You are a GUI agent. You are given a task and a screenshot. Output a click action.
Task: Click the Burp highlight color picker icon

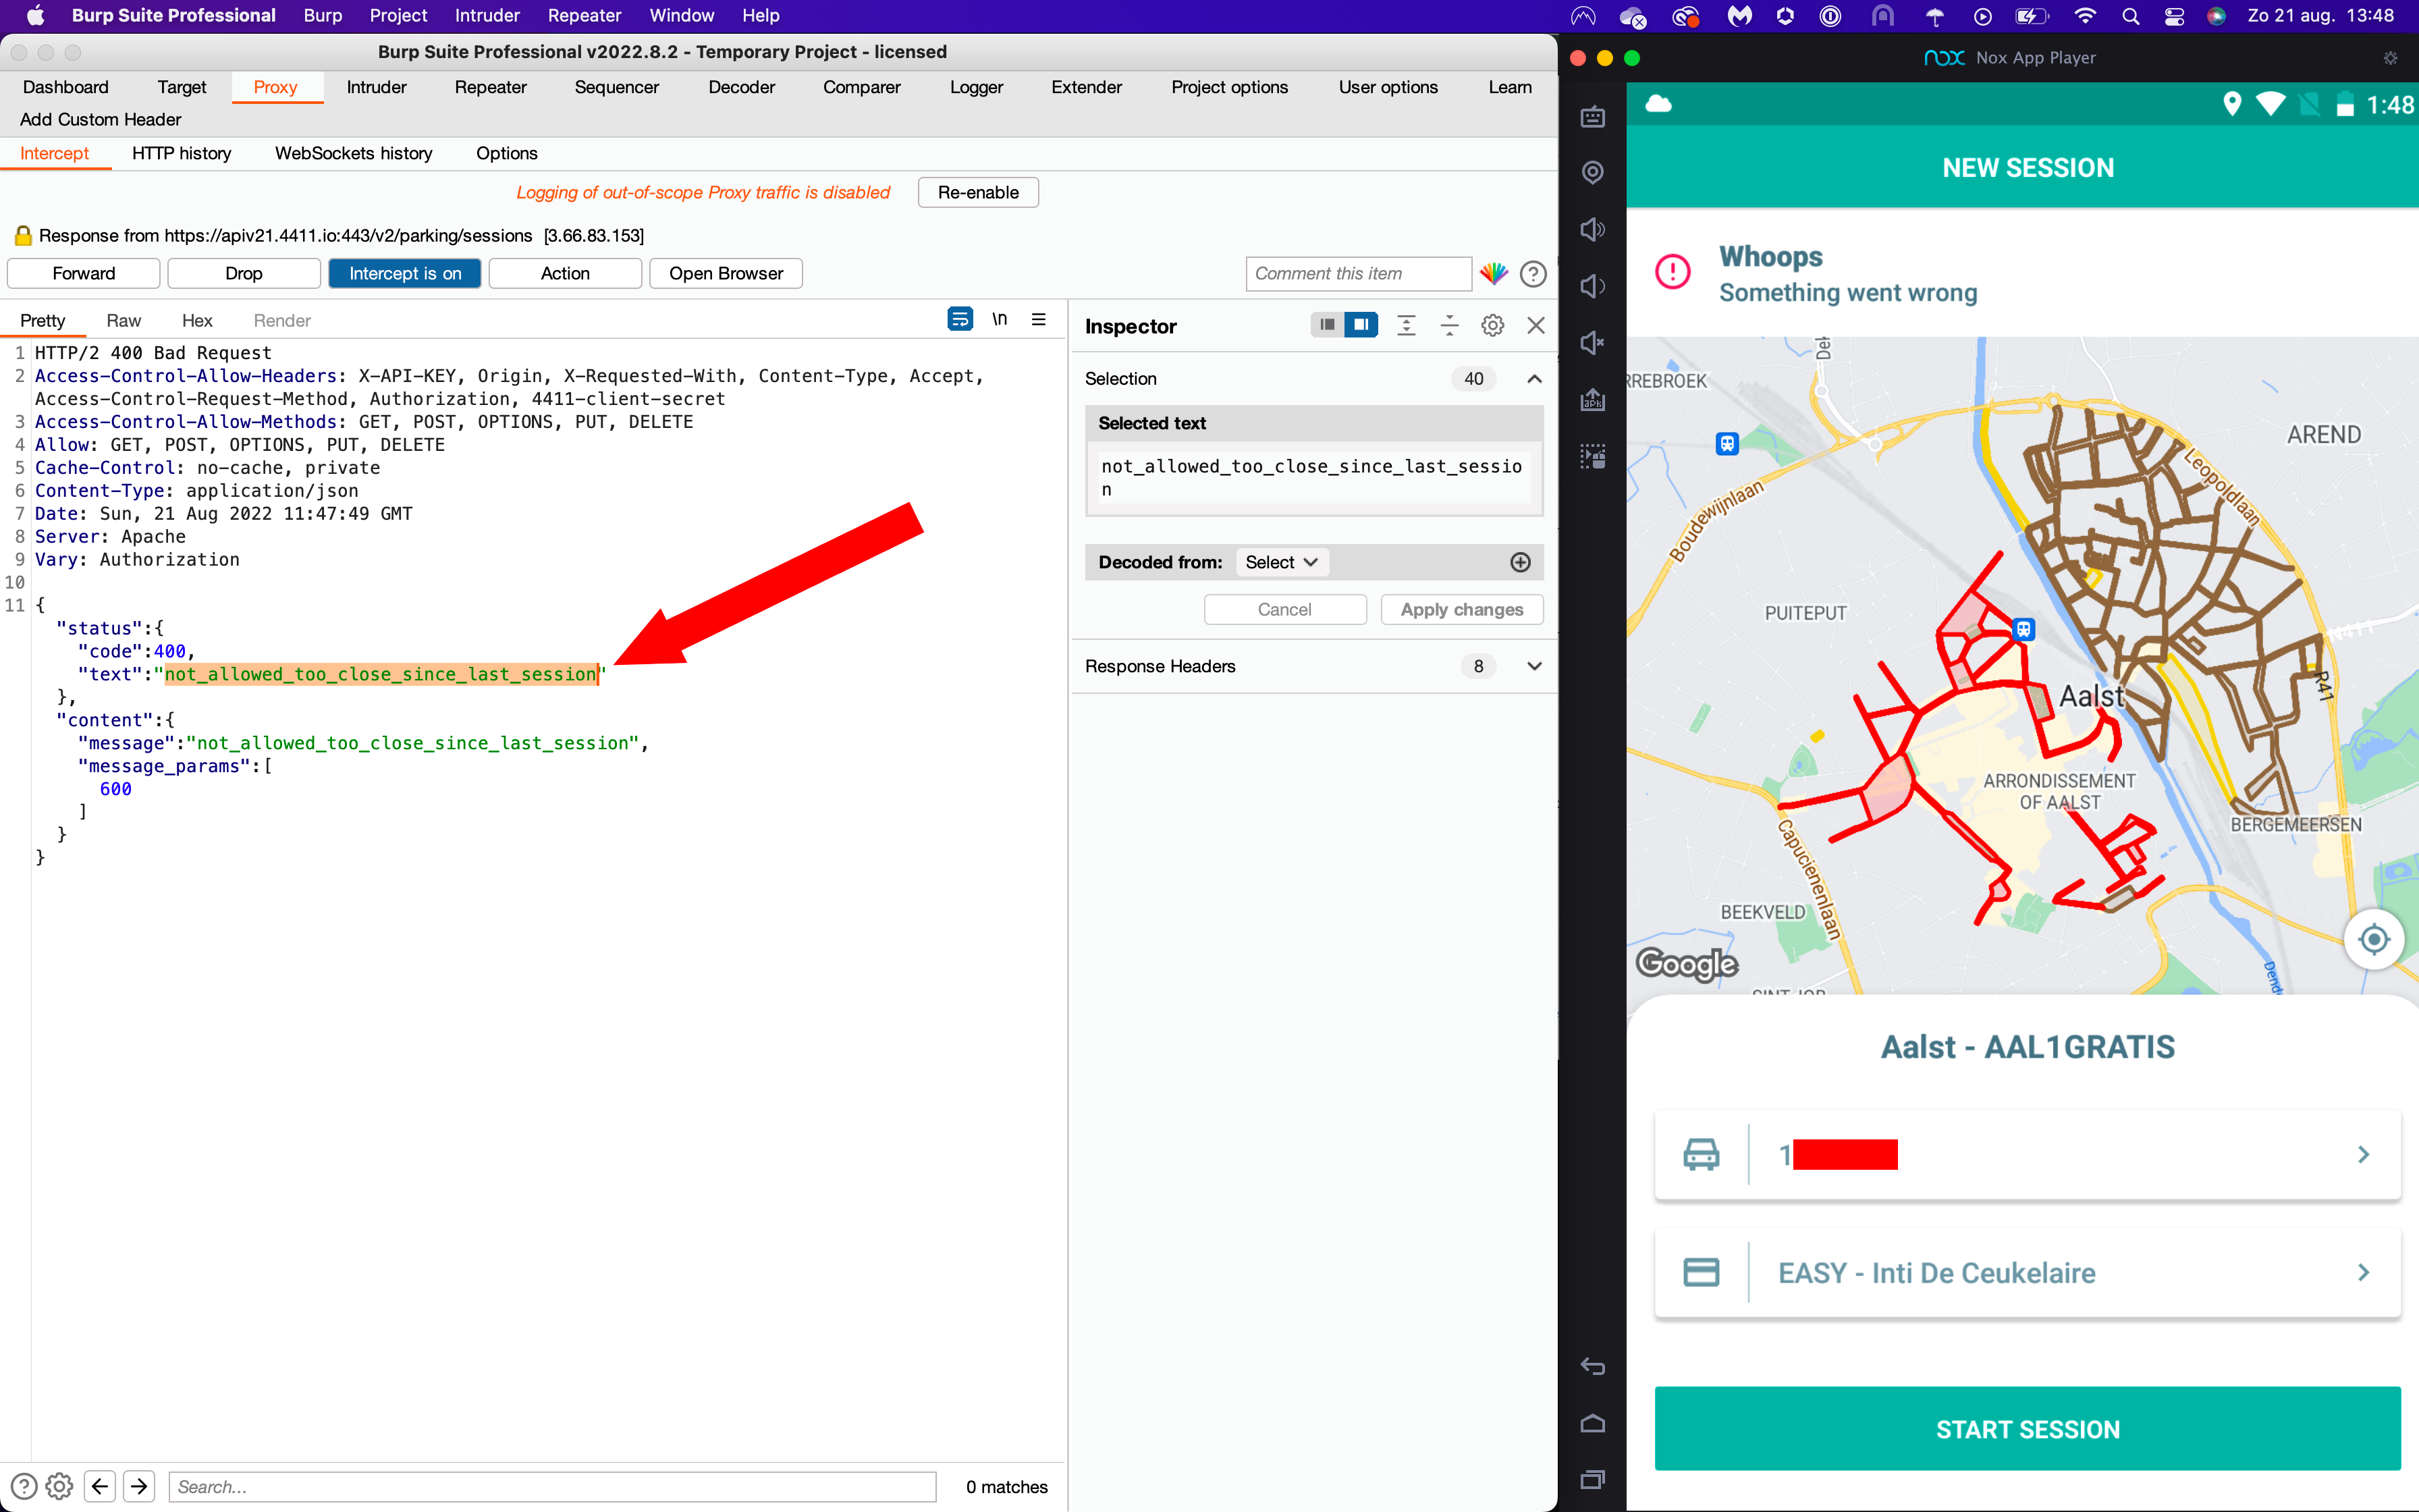click(1494, 273)
